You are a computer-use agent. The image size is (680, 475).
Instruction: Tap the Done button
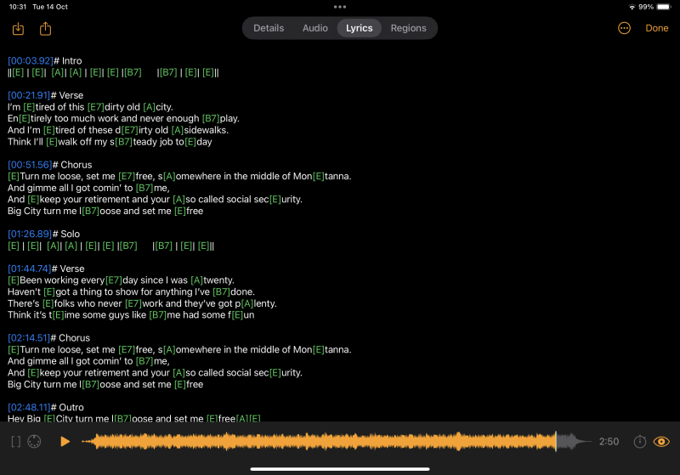[657, 28]
